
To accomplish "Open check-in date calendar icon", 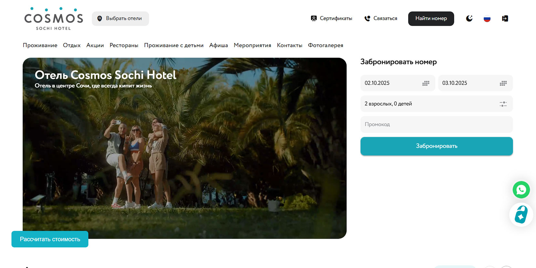I will pyautogui.click(x=426, y=83).
